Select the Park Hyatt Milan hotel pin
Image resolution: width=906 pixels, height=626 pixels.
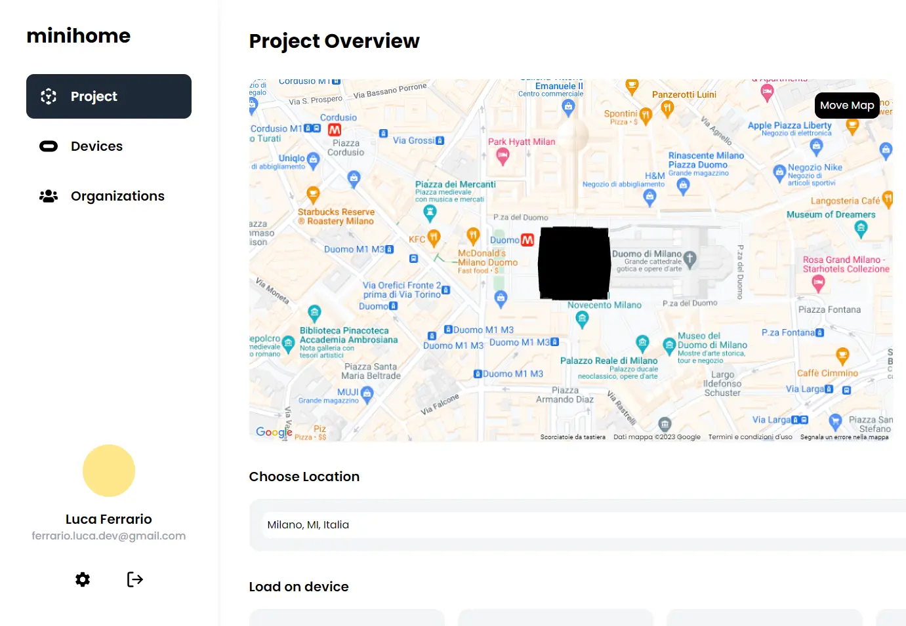503,156
